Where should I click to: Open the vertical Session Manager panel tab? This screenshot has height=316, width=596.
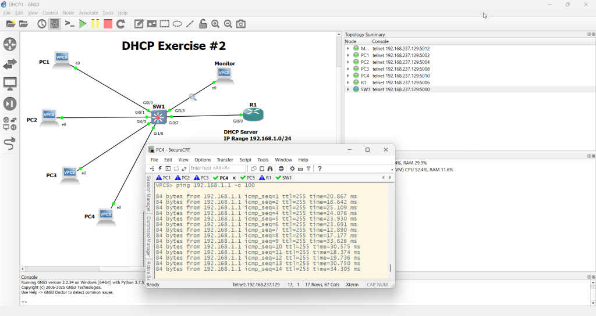coord(149,193)
